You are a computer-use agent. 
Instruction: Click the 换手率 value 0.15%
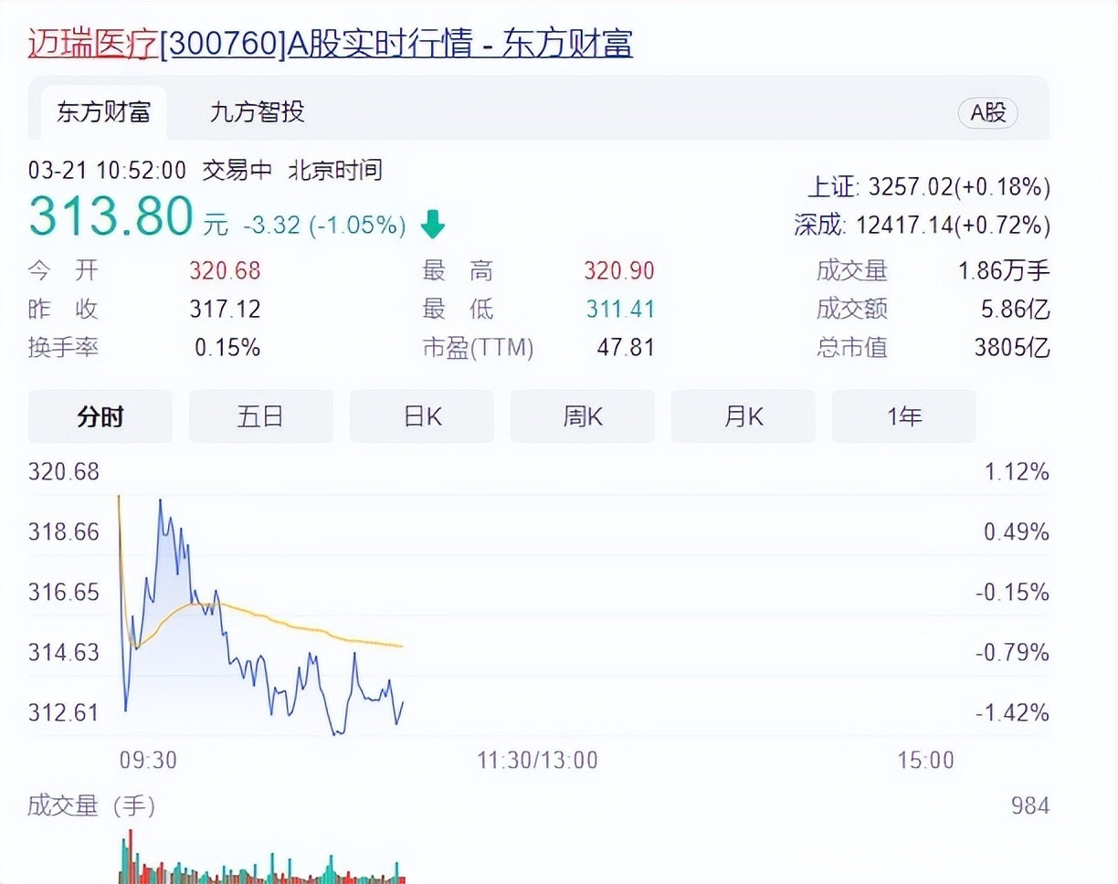click(x=227, y=347)
